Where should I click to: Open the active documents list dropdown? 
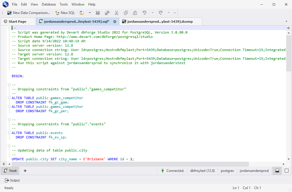coord(286,22)
